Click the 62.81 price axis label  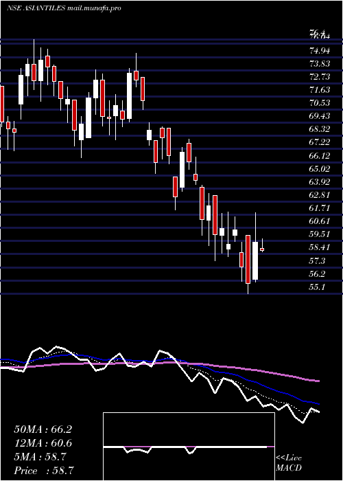click(x=320, y=194)
